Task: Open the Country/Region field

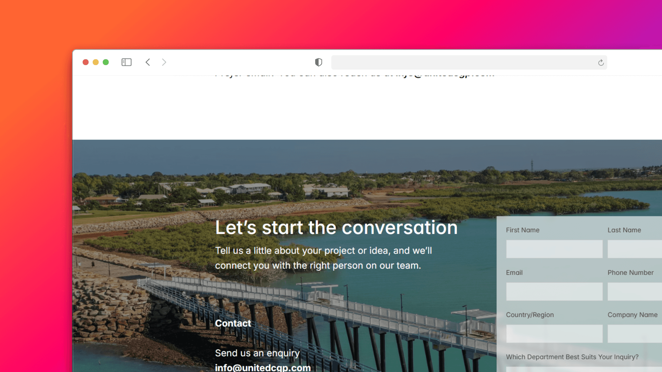Action: [x=554, y=334]
